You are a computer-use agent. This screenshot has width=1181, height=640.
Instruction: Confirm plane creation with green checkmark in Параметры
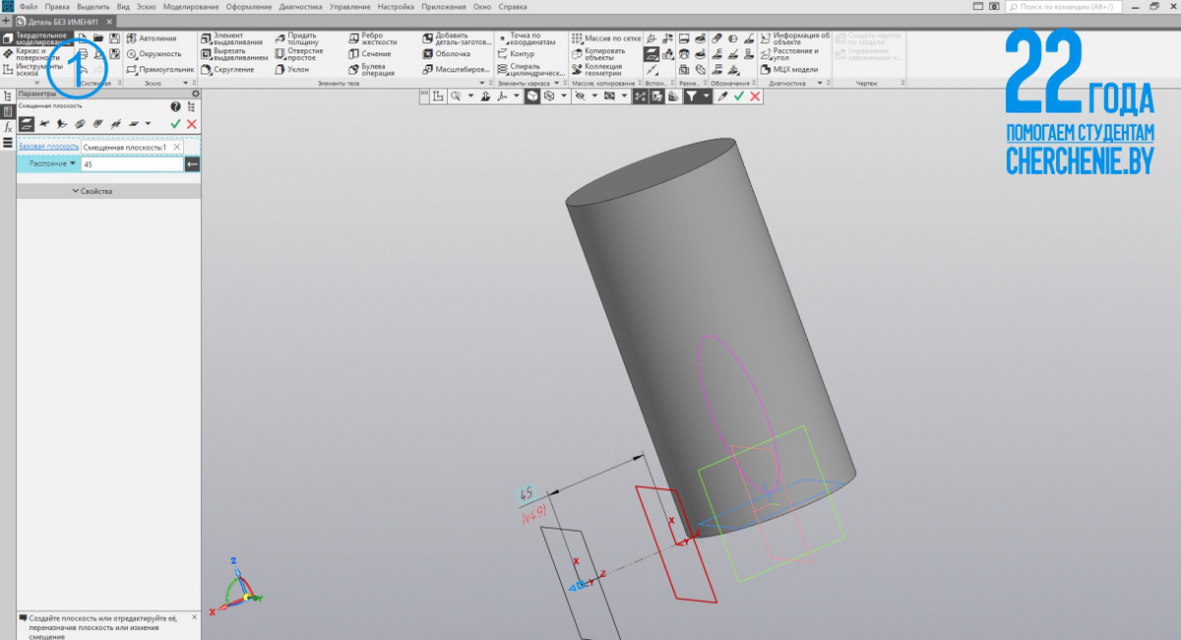point(175,124)
